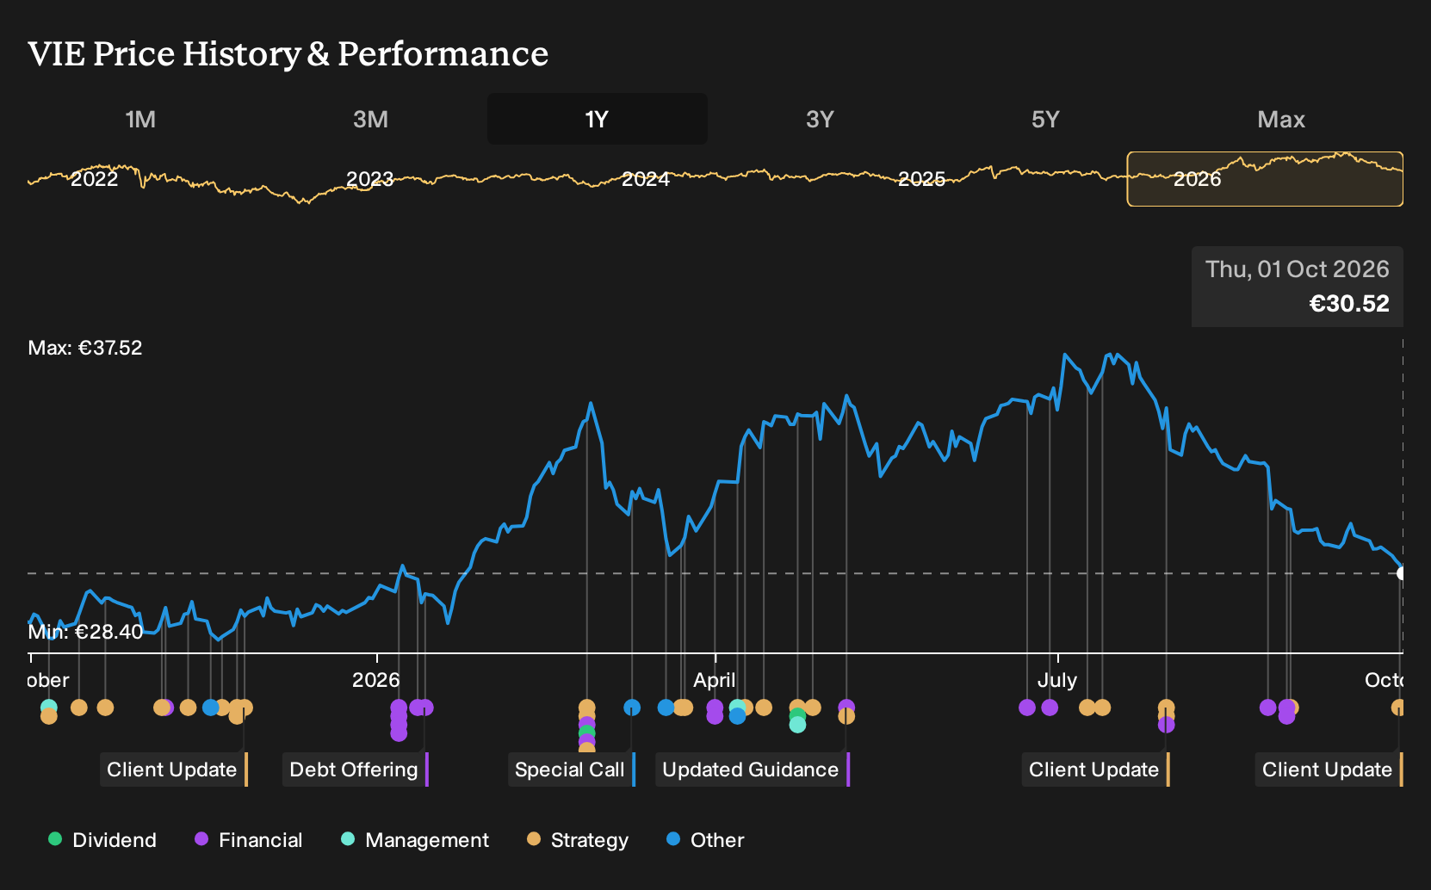Select the green Dividend legend dot
This screenshot has height=890, width=1431.
(55, 838)
